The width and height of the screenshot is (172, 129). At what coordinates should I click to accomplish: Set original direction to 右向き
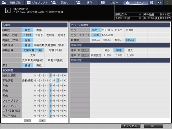pyautogui.click(x=62, y=35)
